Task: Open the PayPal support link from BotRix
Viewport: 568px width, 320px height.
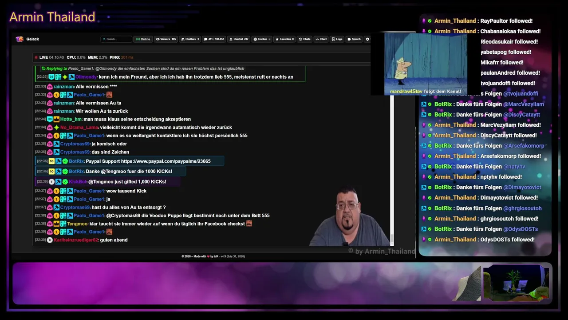Action: [x=166, y=161]
